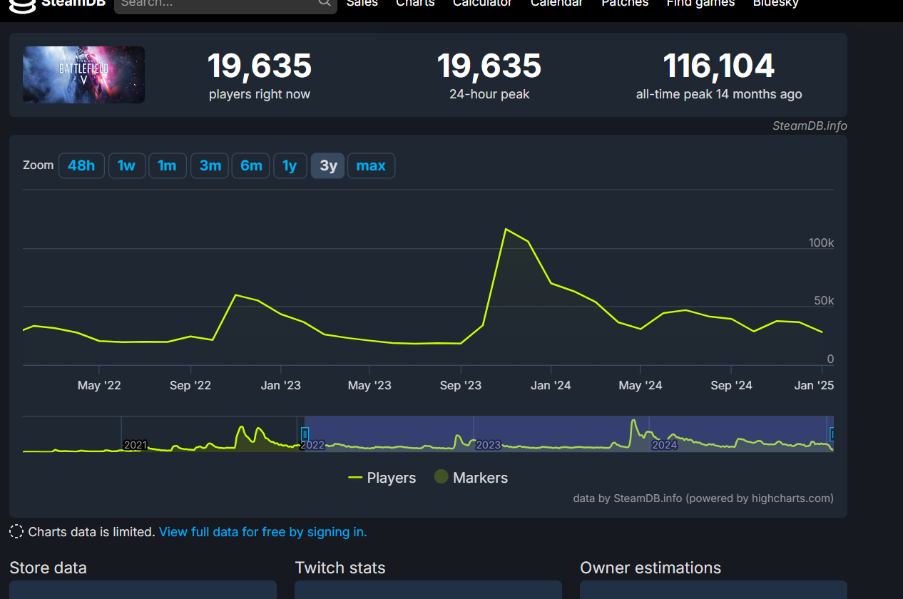
Task: Click the search magnifier icon
Action: pos(324,3)
